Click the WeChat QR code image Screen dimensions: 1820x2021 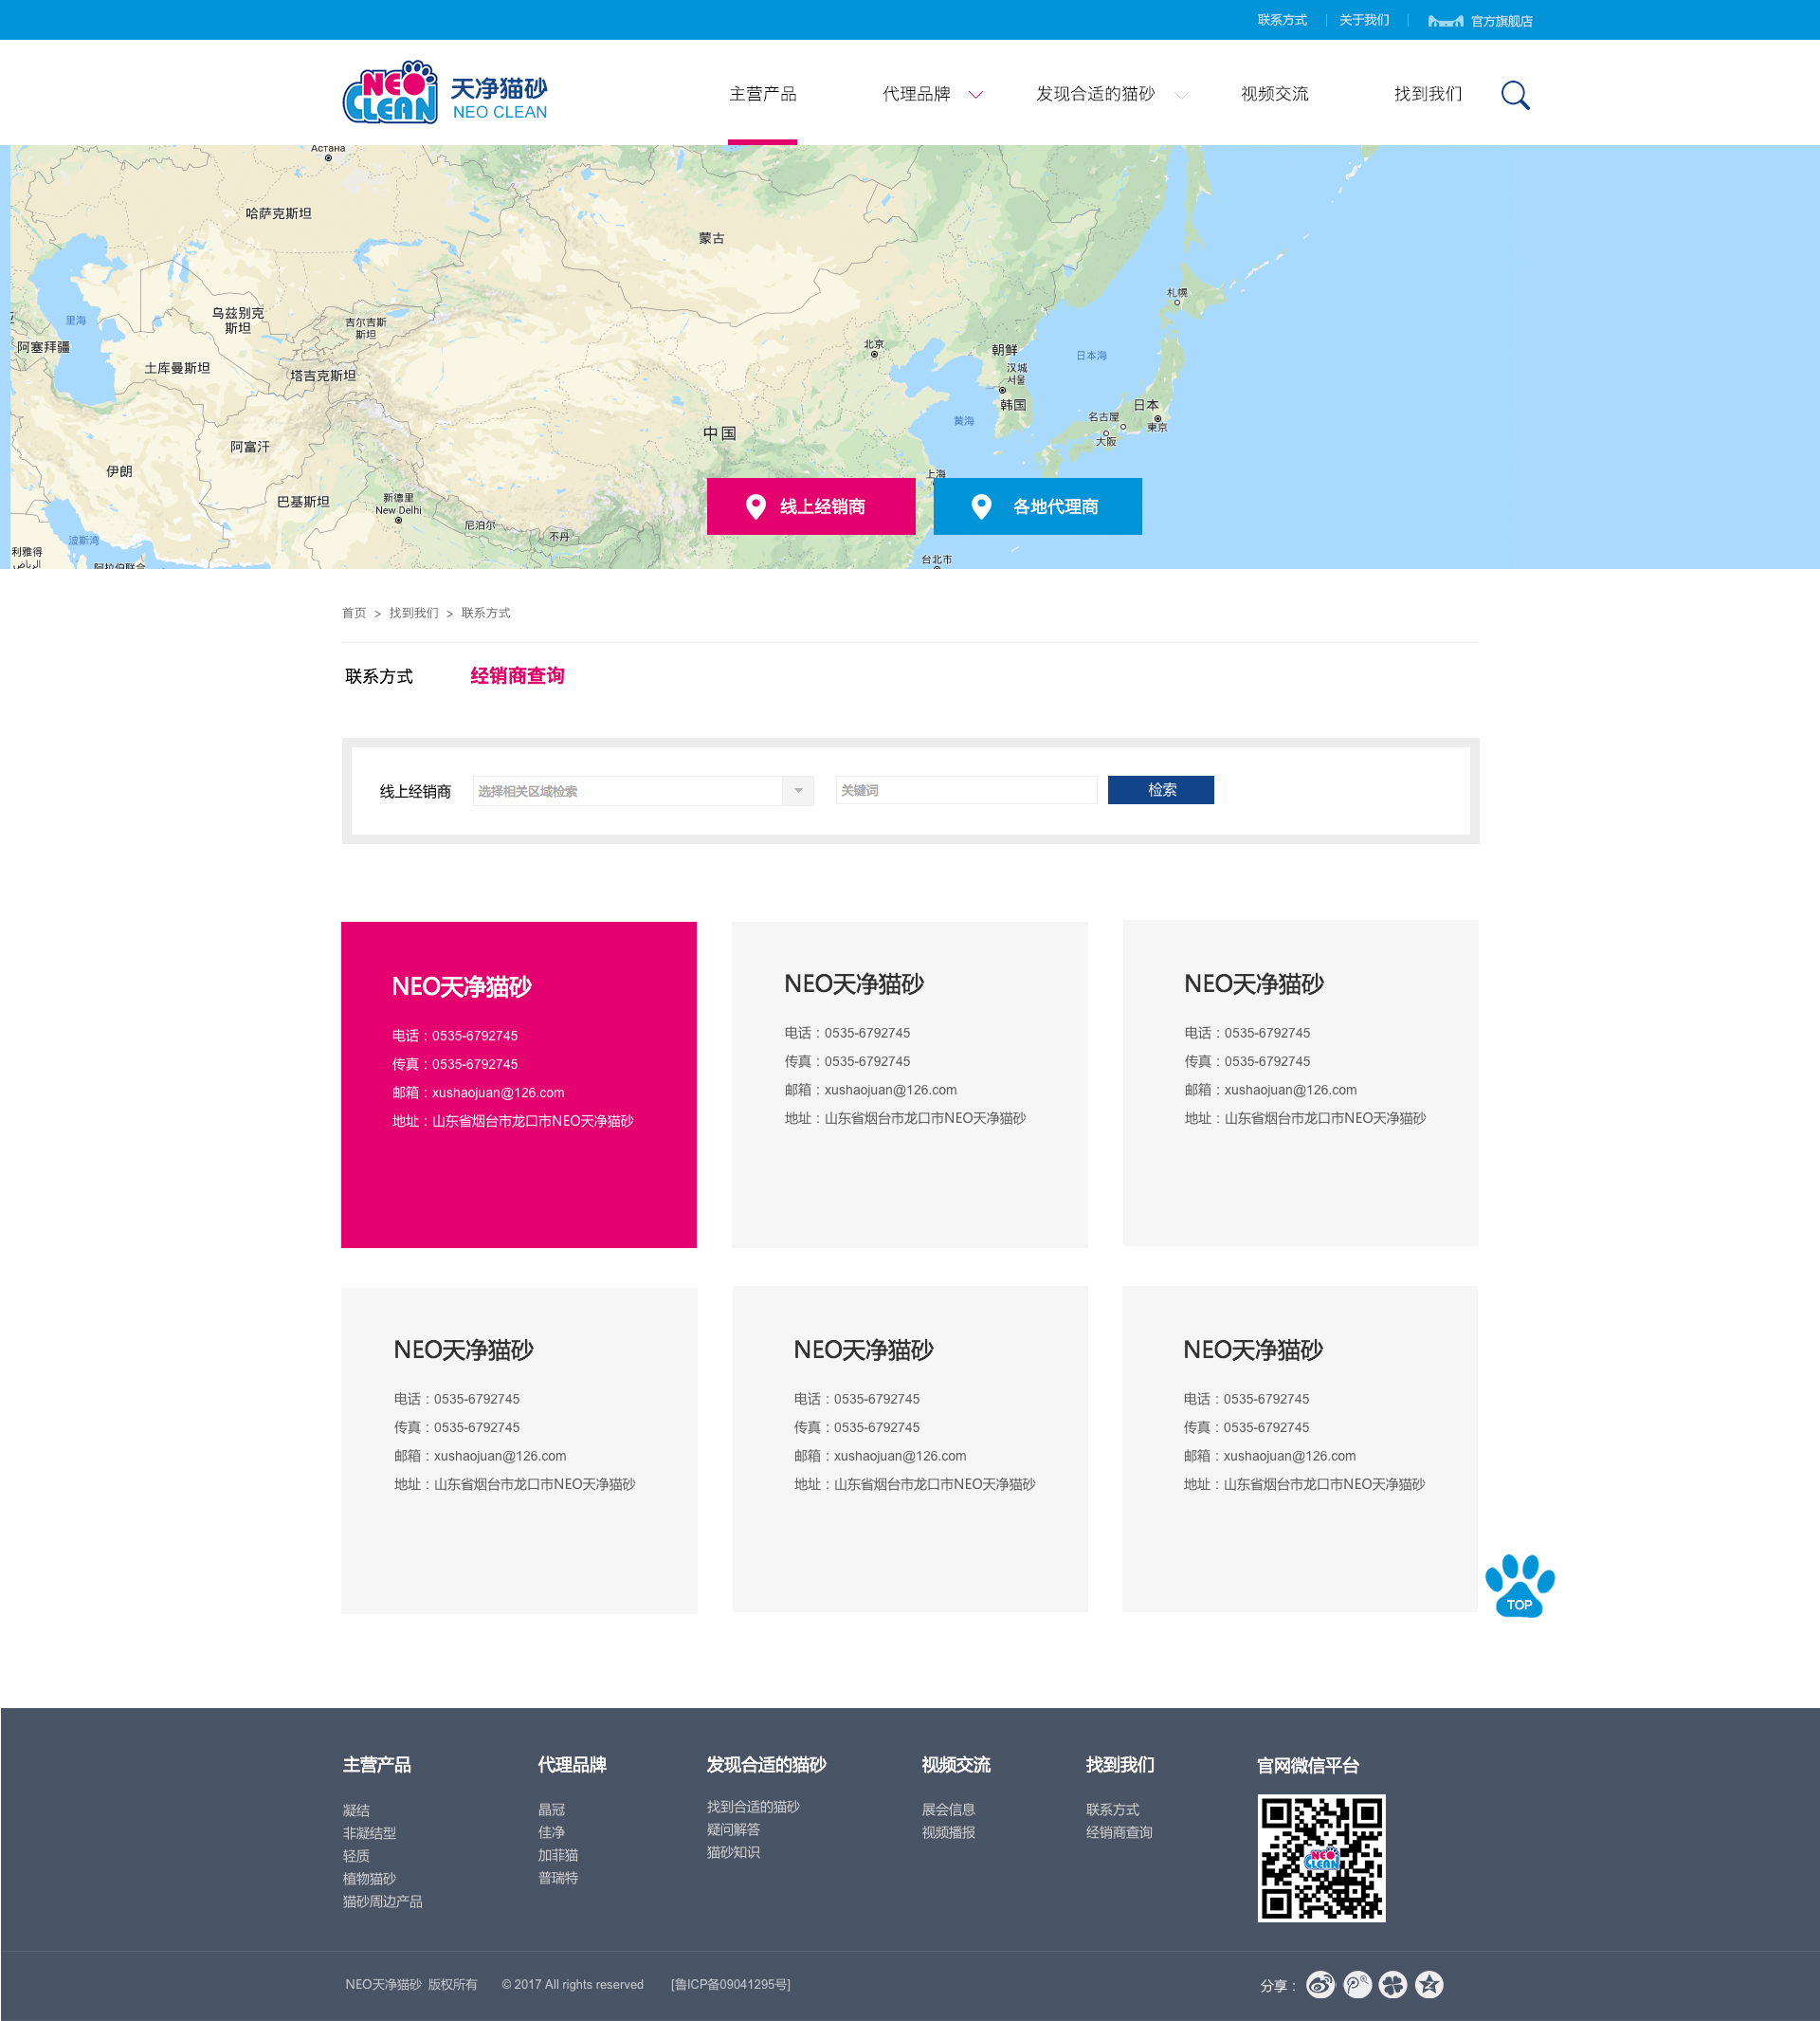(1321, 1858)
